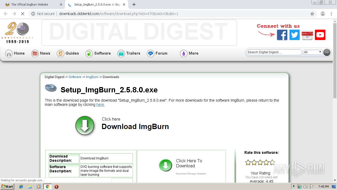
Task: Click the Software icon in the navigation bar
Action: click(x=89, y=54)
